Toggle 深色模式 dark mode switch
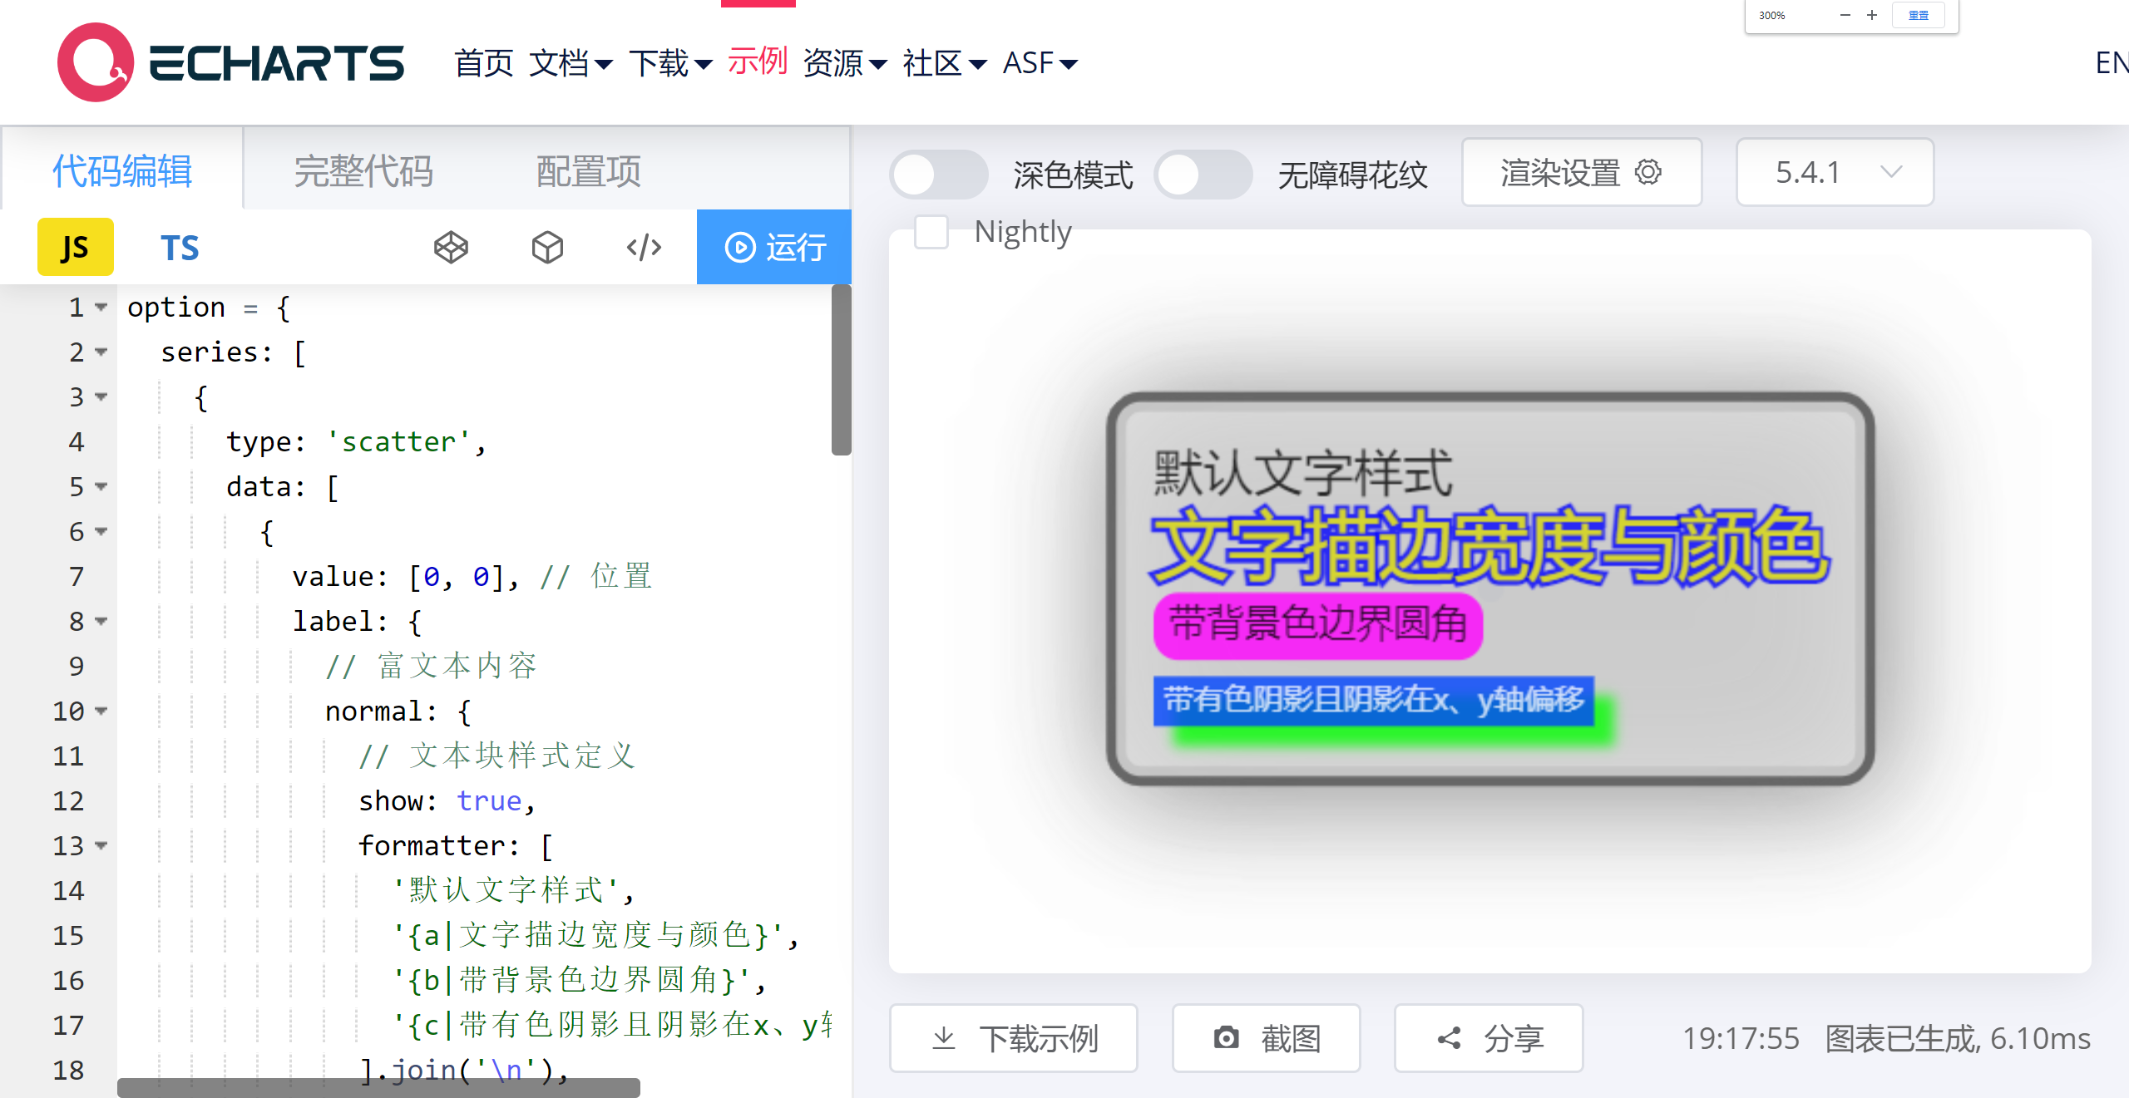Screen dimensions: 2129x1098 point(939,175)
